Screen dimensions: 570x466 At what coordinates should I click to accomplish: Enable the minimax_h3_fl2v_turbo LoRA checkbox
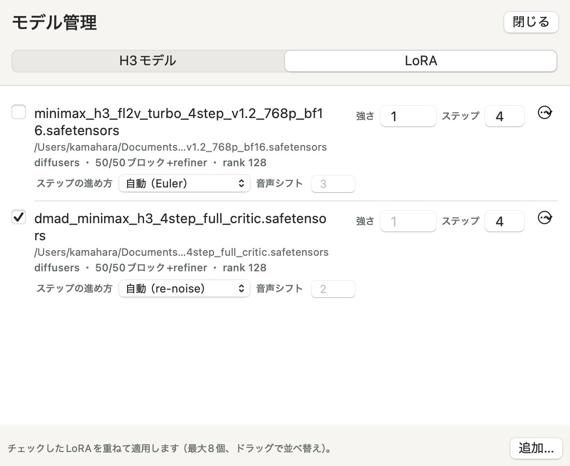[x=19, y=112]
